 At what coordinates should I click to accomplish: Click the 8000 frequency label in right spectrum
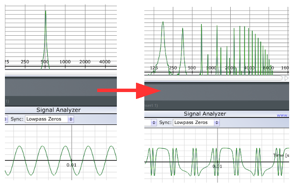pos(269,68)
